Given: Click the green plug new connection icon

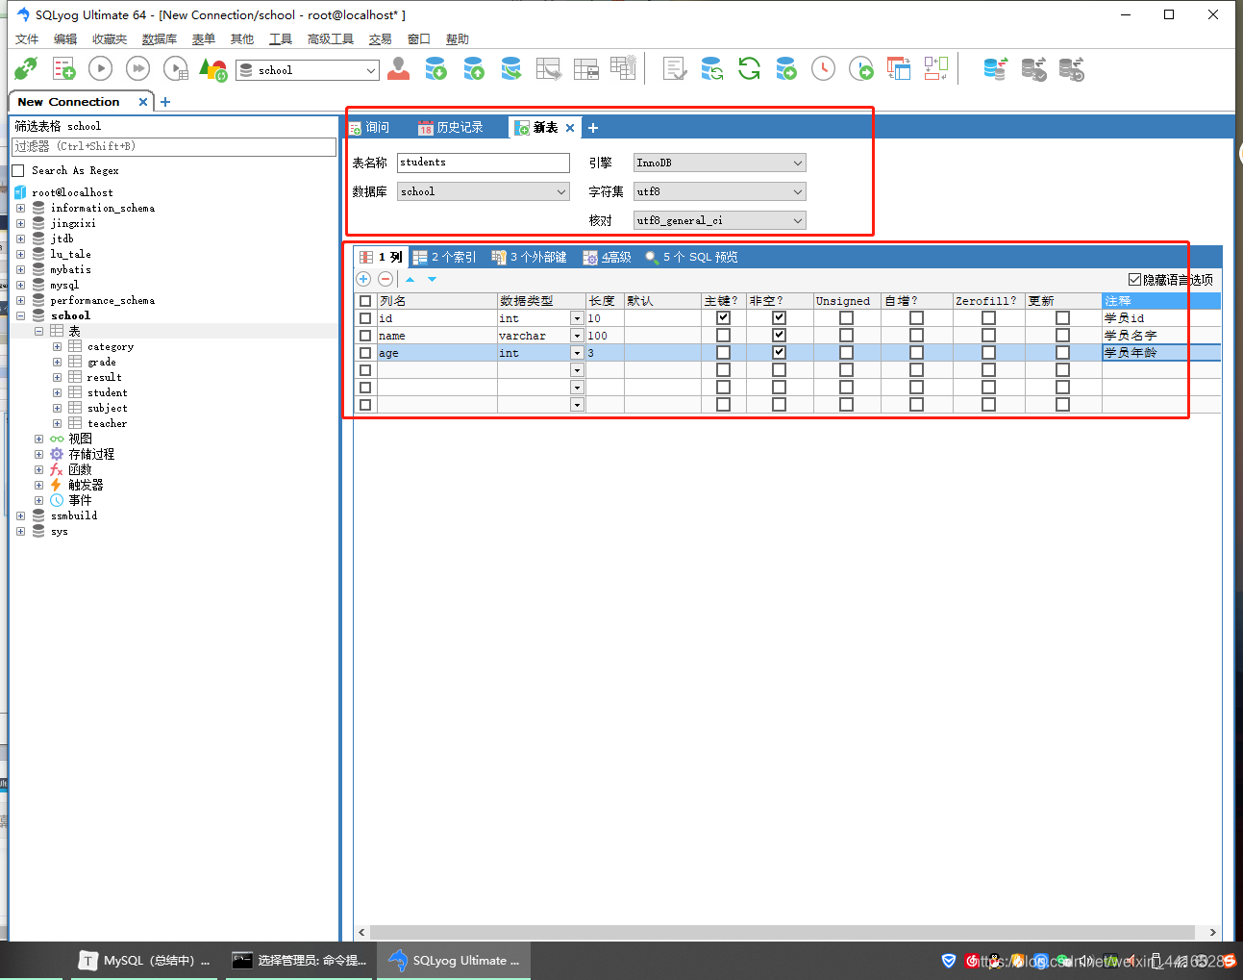Looking at the screenshot, I should click(x=26, y=68).
